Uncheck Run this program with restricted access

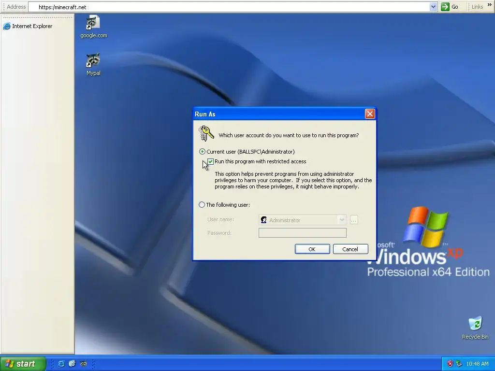click(x=211, y=161)
